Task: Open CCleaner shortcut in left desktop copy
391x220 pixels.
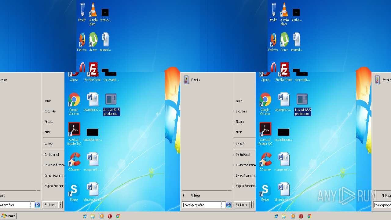Action: coord(74,162)
